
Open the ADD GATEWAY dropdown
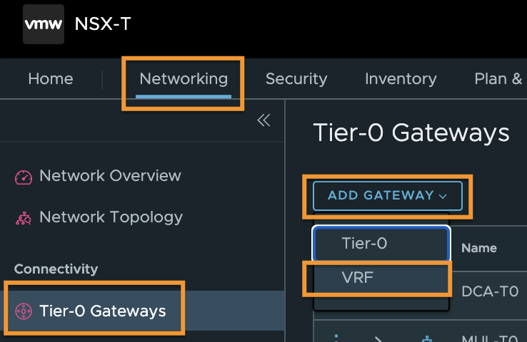click(x=388, y=196)
